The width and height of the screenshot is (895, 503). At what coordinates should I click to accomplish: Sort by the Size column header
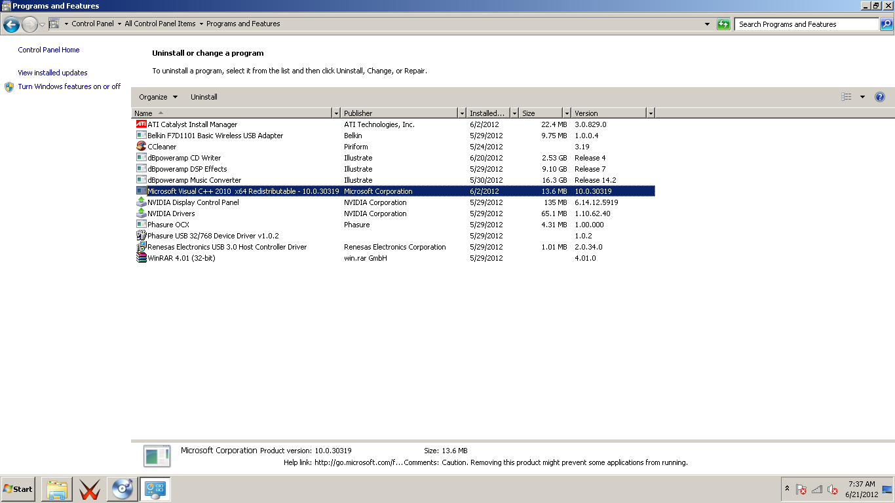click(x=541, y=113)
